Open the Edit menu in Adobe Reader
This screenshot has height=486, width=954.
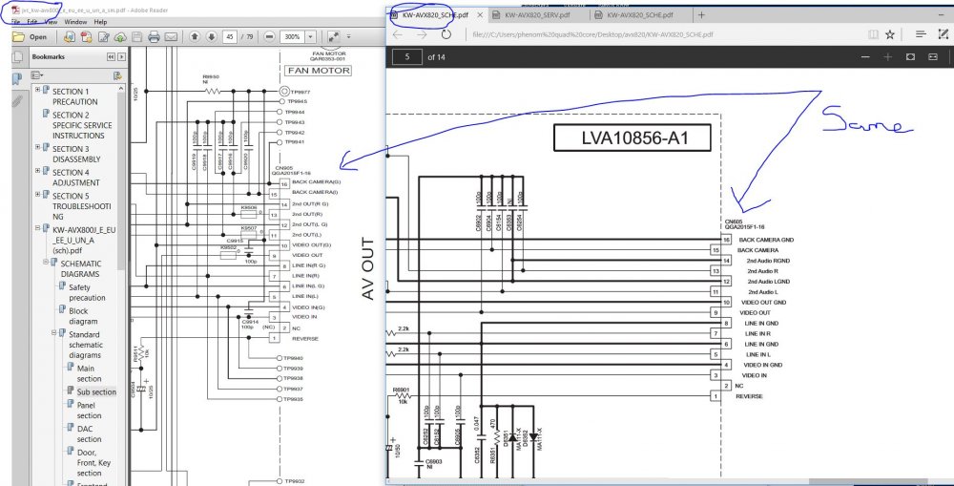32,22
